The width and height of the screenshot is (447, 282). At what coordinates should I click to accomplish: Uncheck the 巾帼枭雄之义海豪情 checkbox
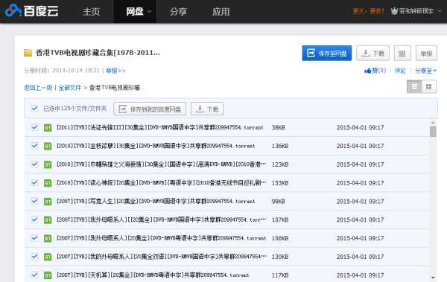coord(34,164)
